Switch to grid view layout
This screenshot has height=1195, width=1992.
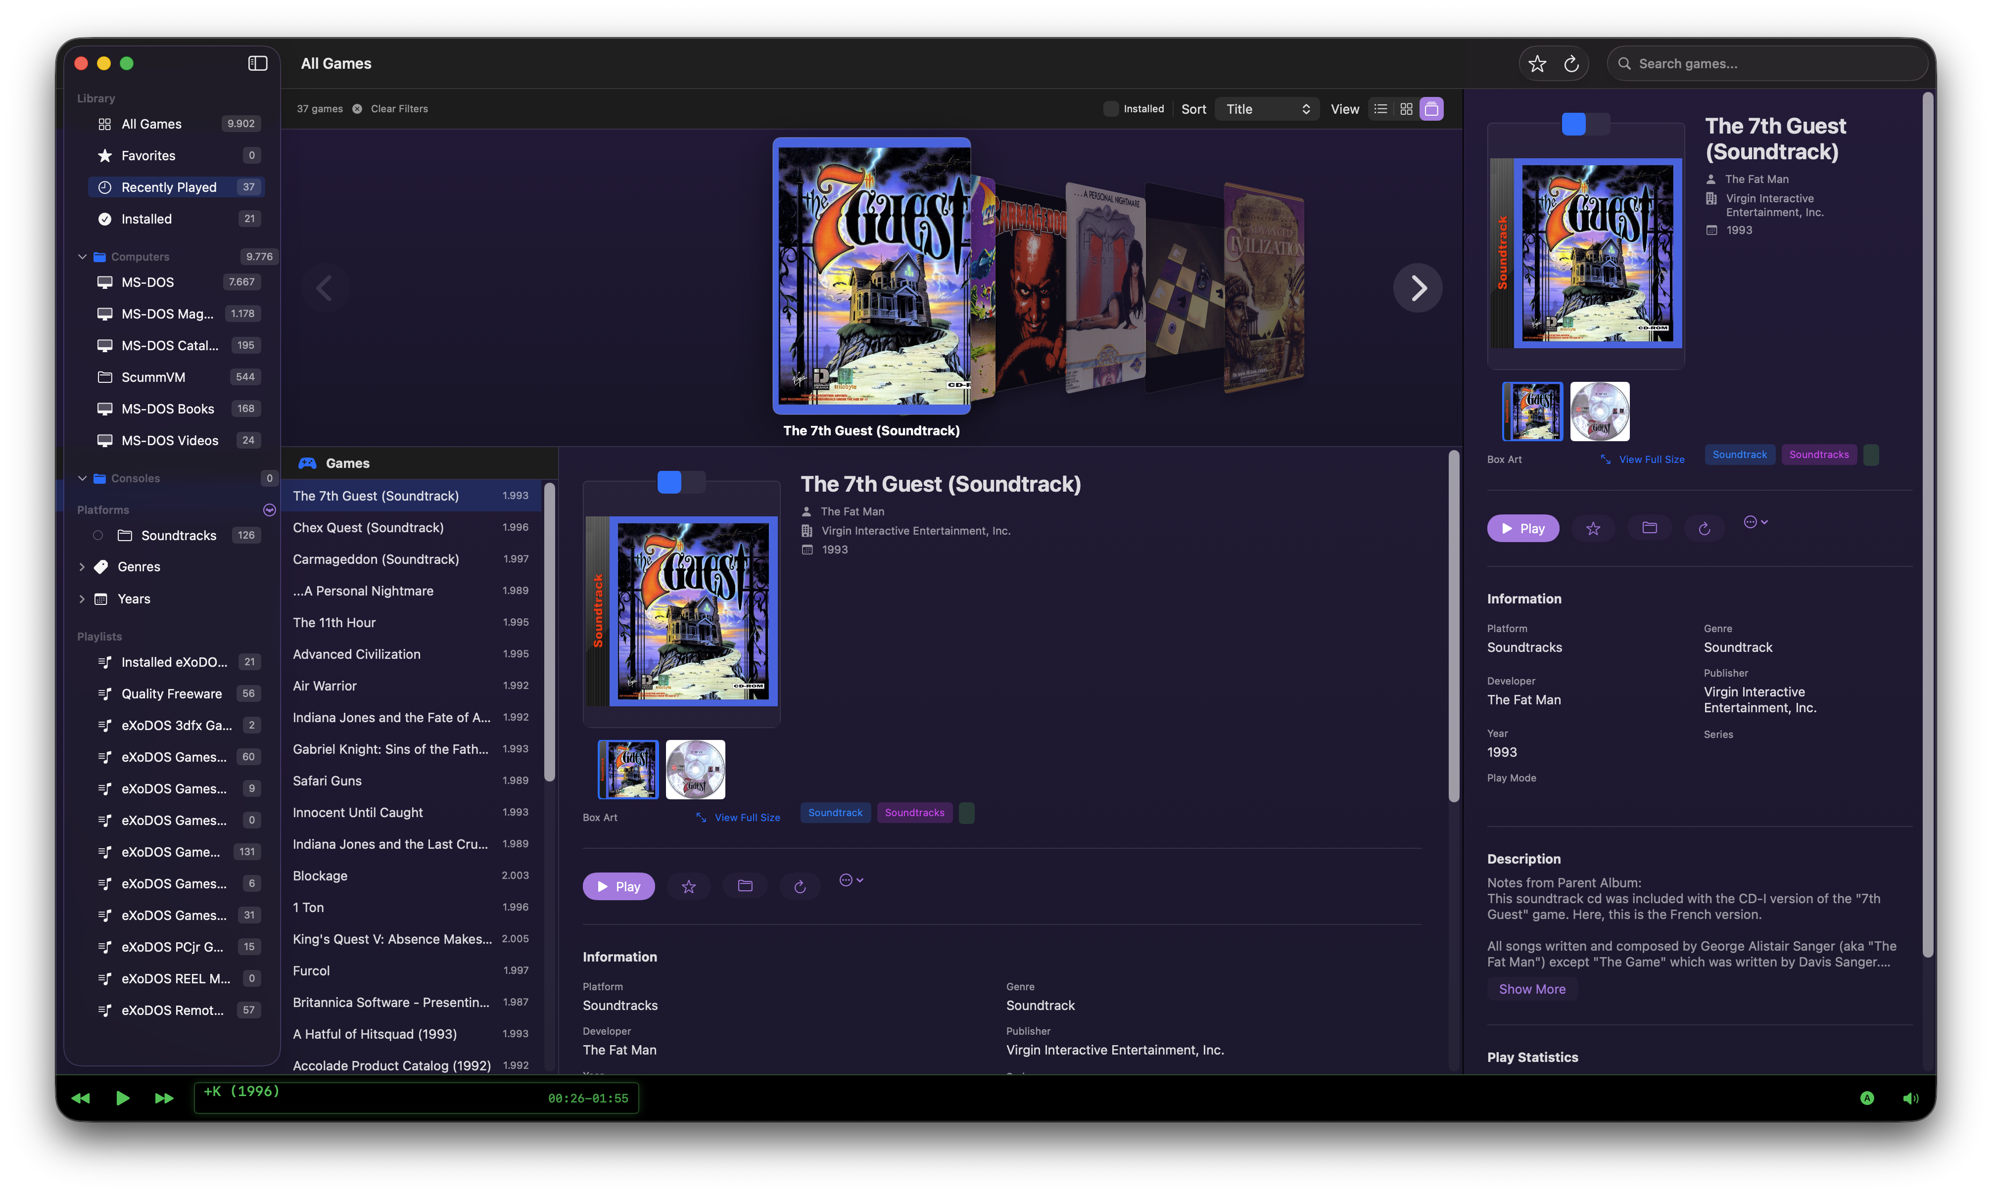(x=1406, y=109)
